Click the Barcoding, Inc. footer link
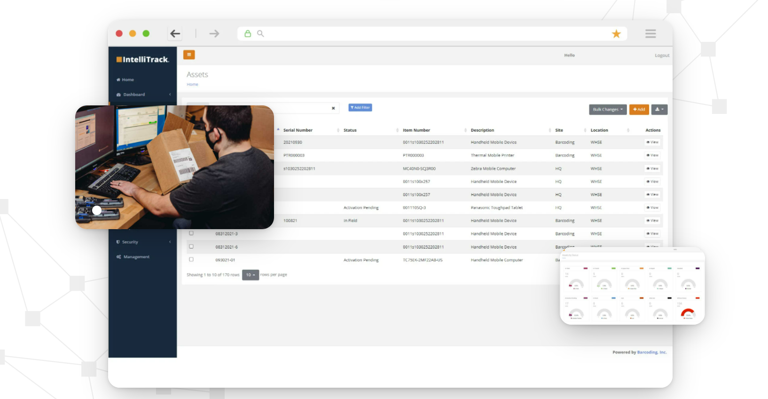768x399 pixels. pyautogui.click(x=651, y=352)
